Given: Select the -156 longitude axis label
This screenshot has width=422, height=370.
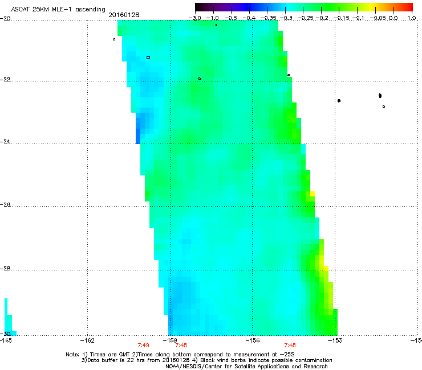Looking at the screenshot, I should [253, 341].
